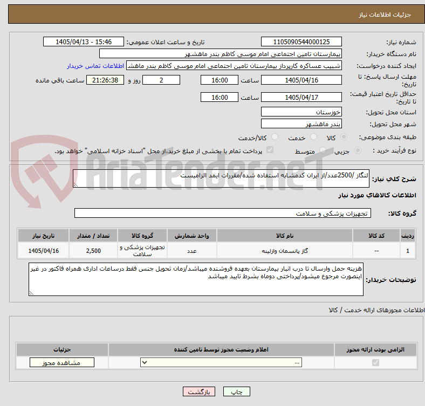Viewport: 425px width, 406px height.
Task: Click the price validity date 1405/04/17 field
Action: coord(301,97)
